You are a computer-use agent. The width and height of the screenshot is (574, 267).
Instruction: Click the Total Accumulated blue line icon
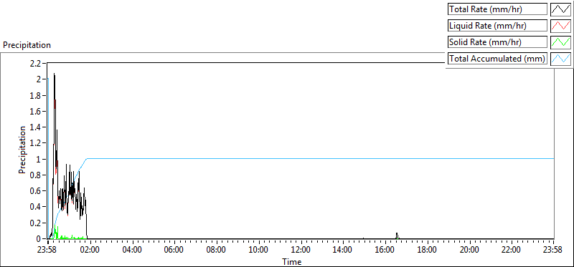point(560,59)
